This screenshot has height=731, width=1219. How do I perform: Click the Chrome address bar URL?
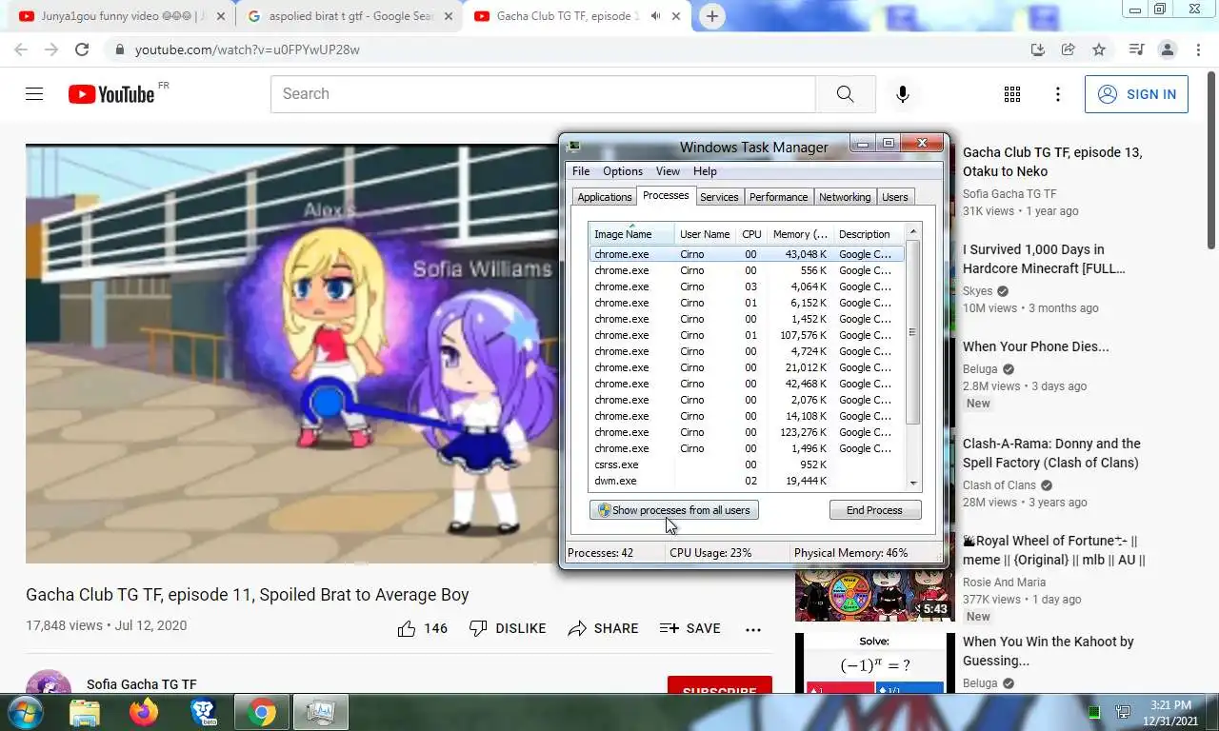point(248,49)
